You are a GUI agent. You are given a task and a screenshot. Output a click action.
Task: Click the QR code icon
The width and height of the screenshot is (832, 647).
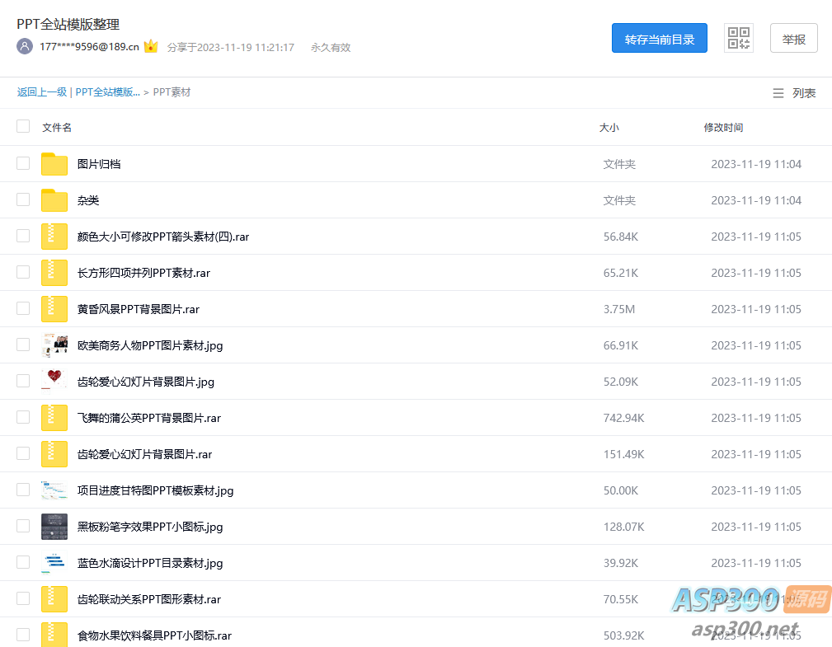[x=738, y=38]
